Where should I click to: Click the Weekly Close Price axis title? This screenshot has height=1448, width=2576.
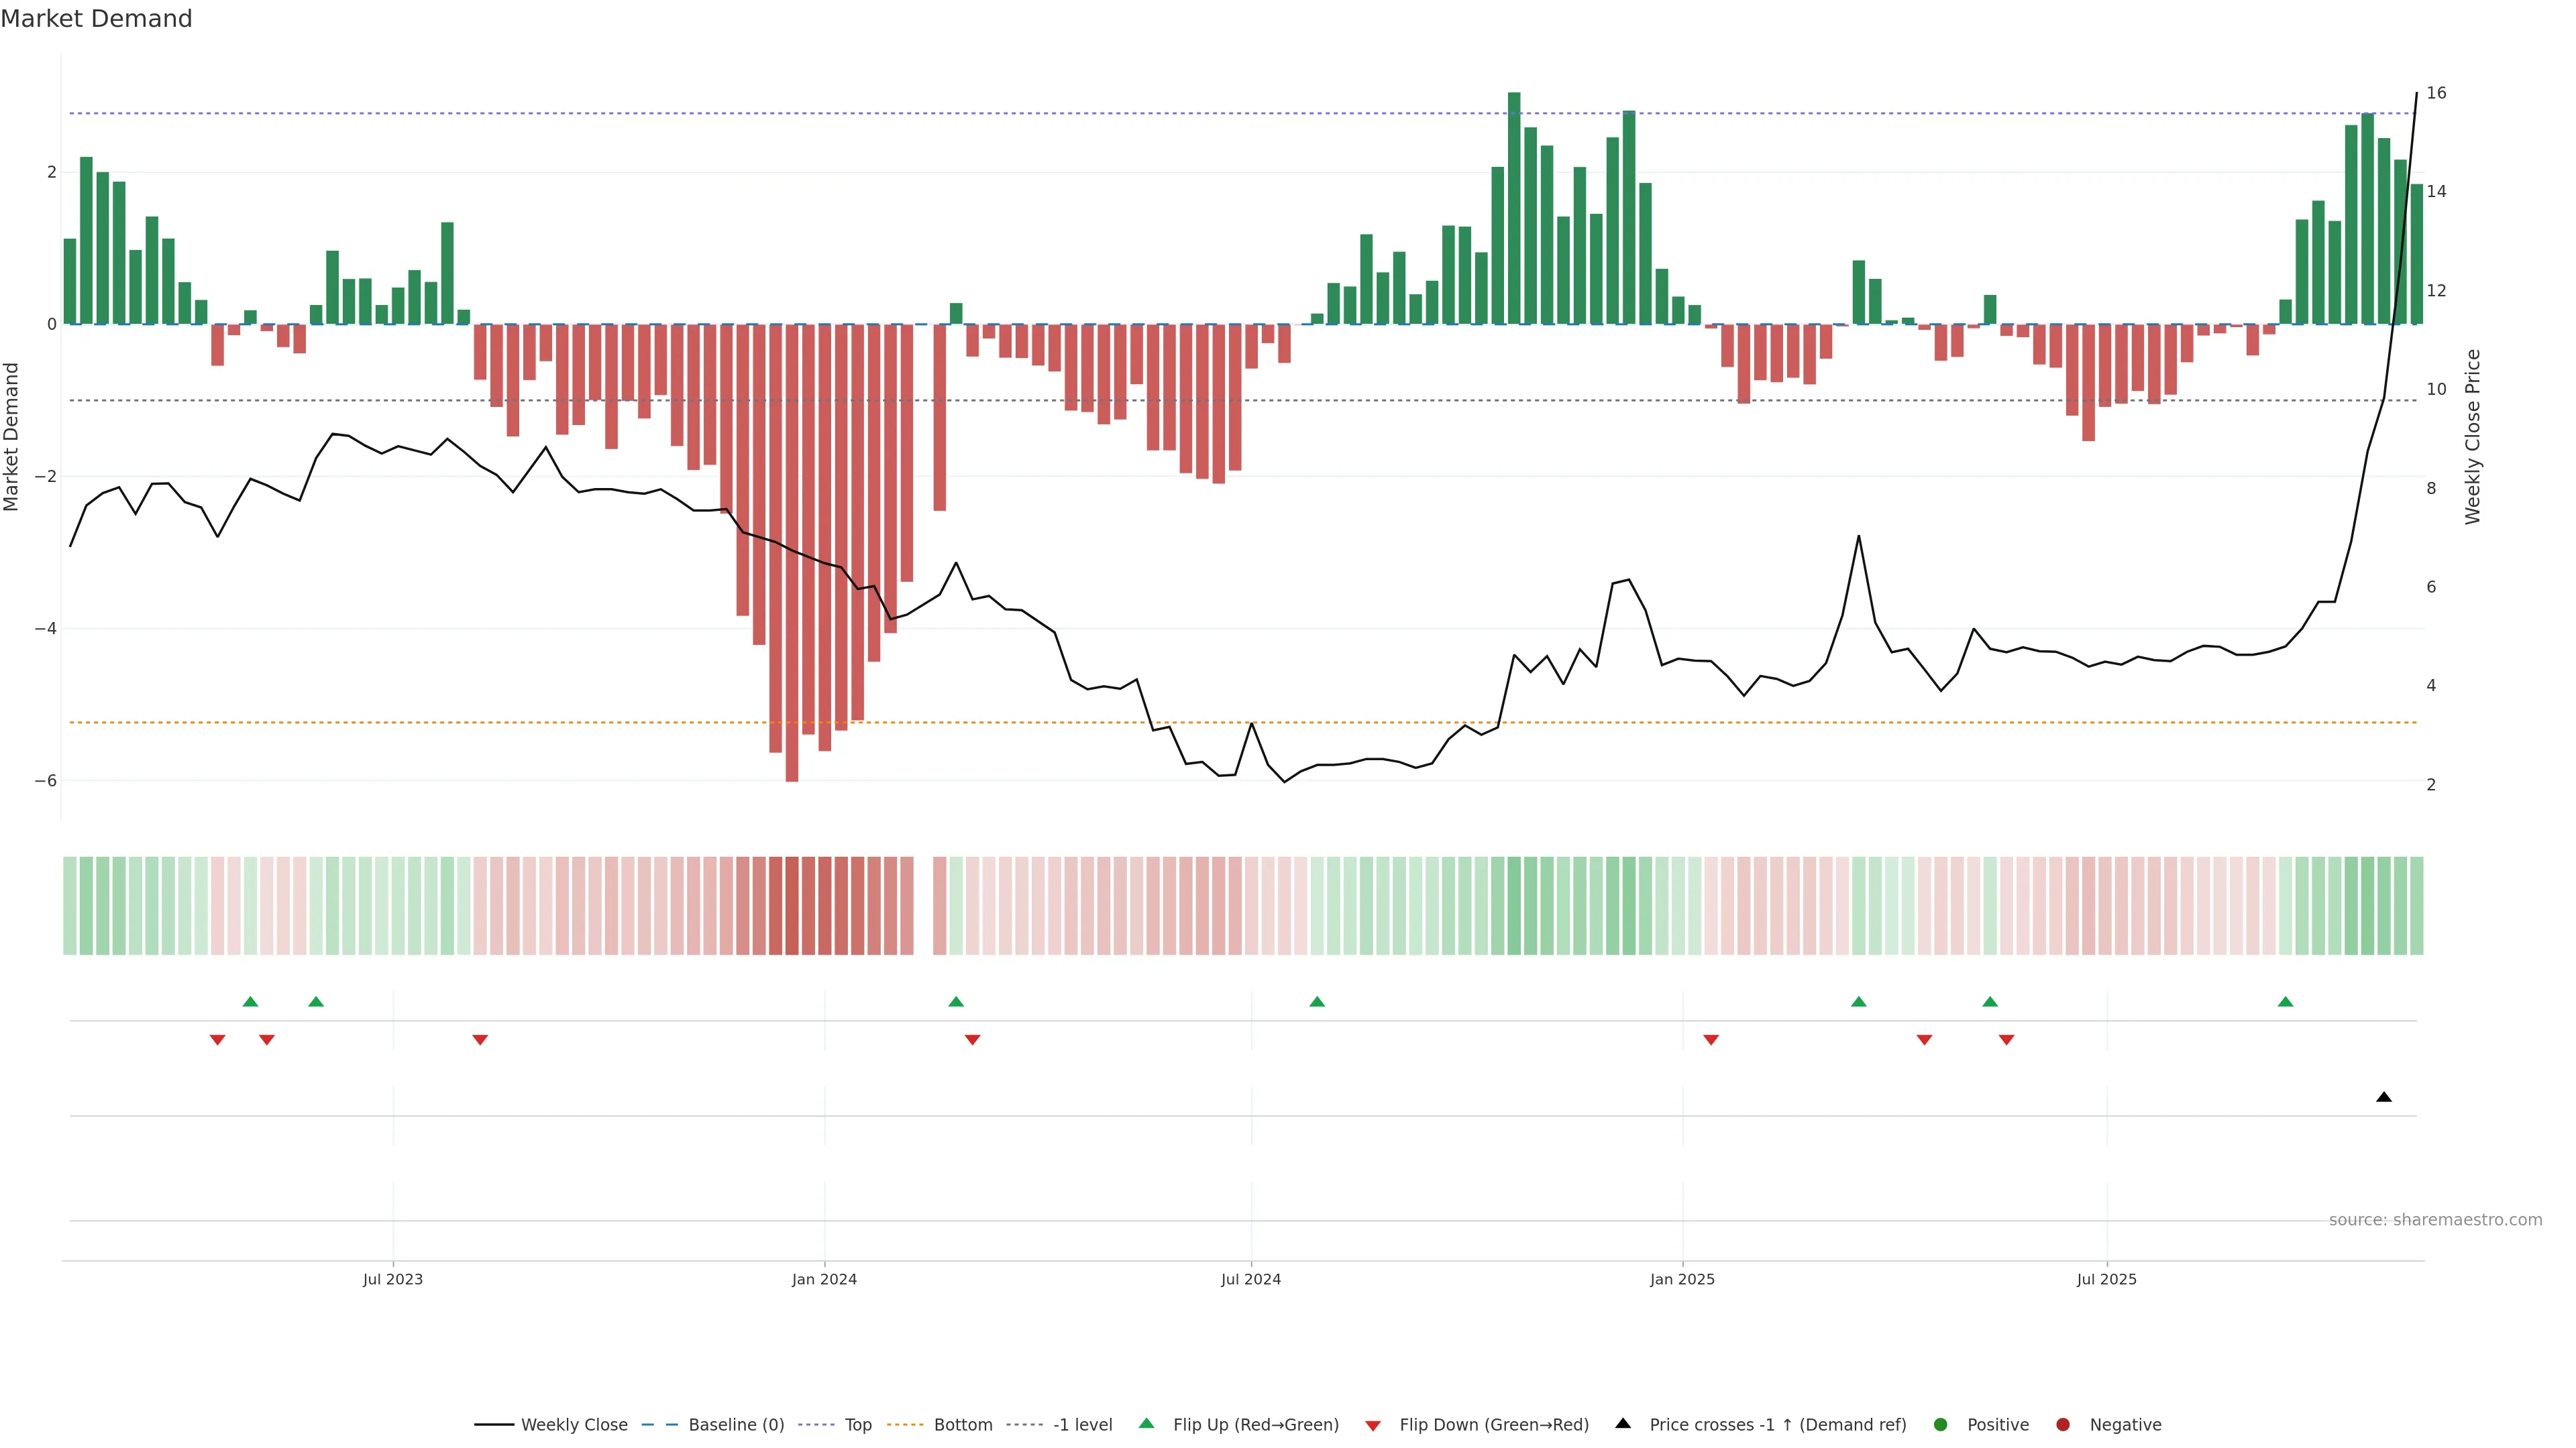pyautogui.click(x=2472, y=436)
